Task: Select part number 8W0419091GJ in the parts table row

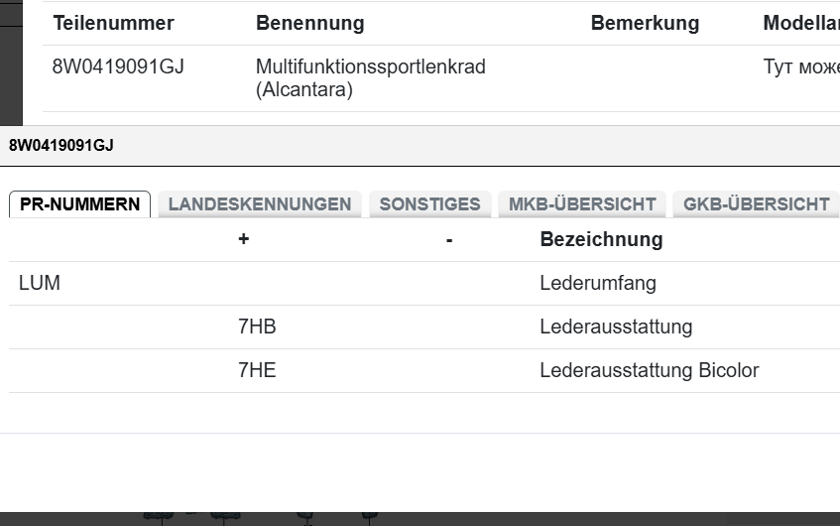Action: [118, 67]
